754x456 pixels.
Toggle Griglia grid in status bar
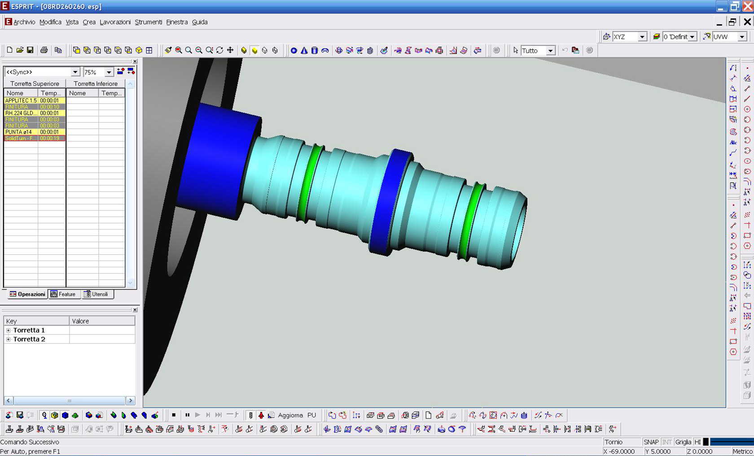click(x=683, y=442)
